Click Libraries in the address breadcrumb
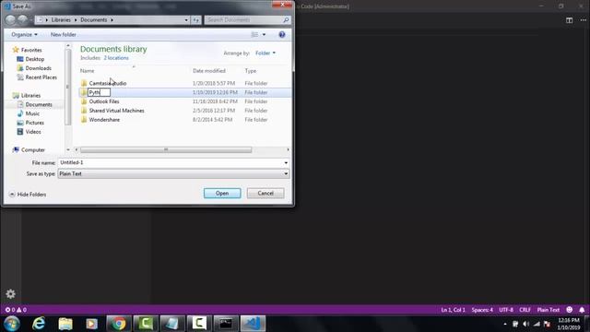Image resolution: width=590 pixels, height=332 pixels. pyautogui.click(x=61, y=20)
